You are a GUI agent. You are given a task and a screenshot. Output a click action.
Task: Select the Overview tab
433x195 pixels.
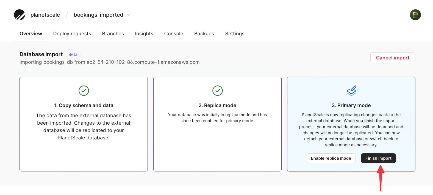click(x=31, y=34)
